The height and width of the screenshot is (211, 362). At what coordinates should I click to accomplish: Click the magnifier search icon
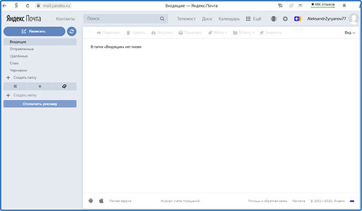pos(162,19)
